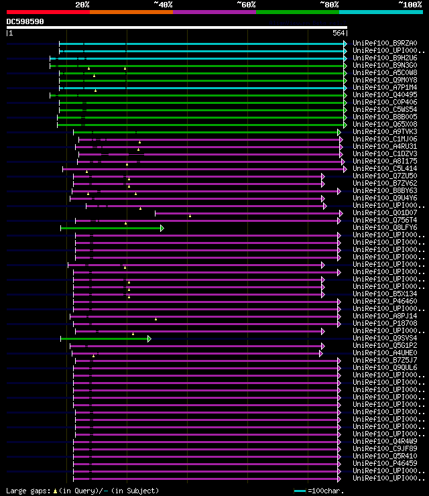Click the green ~80% identity legend segment
The height and width of the screenshot is (496, 429).
click(298, 12)
